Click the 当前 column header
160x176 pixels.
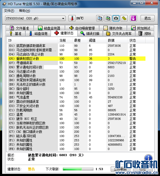tap(65, 40)
